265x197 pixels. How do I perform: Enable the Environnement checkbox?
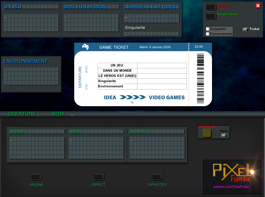tap(208, 34)
